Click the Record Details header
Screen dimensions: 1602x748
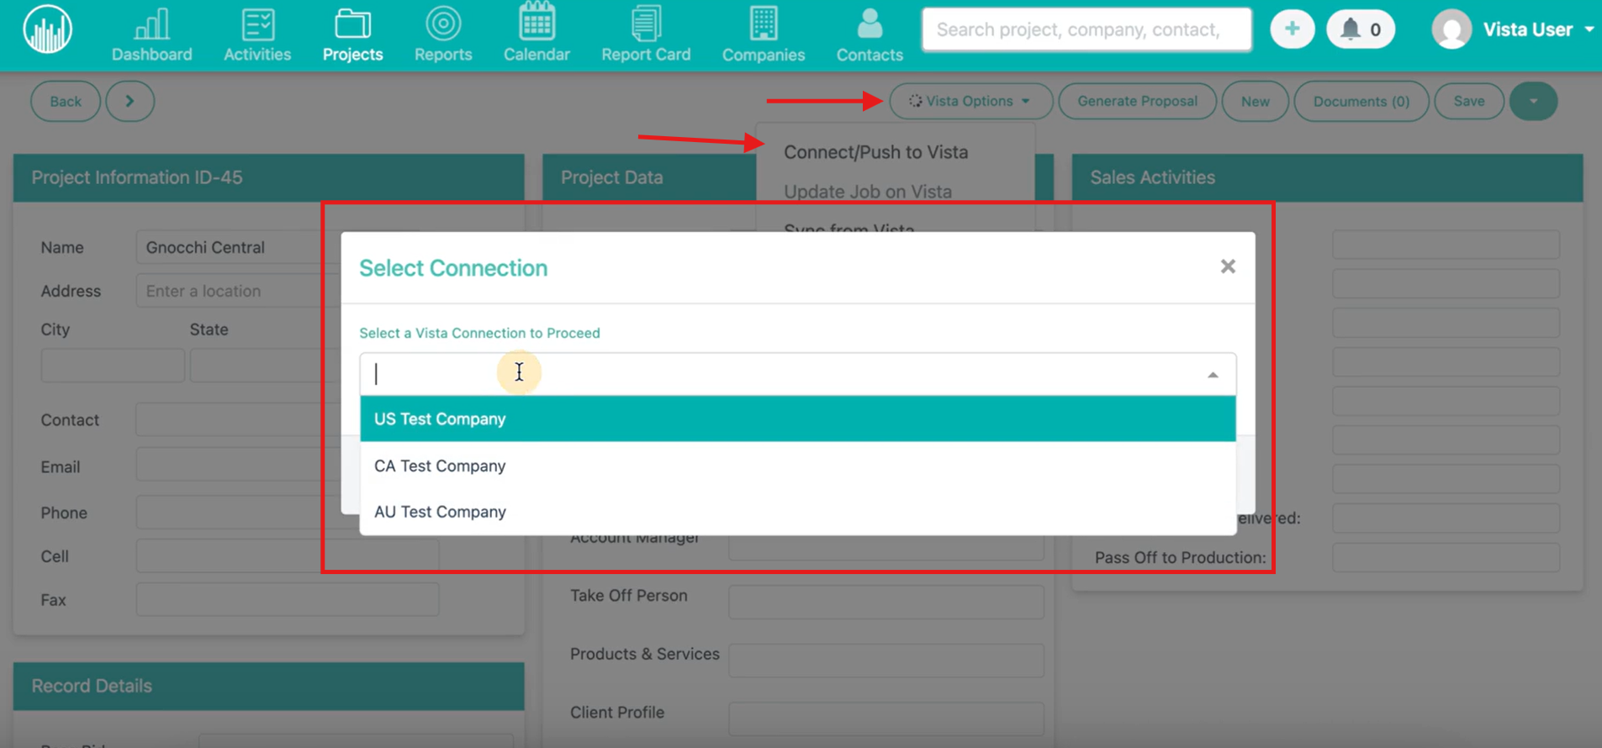[x=269, y=686]
